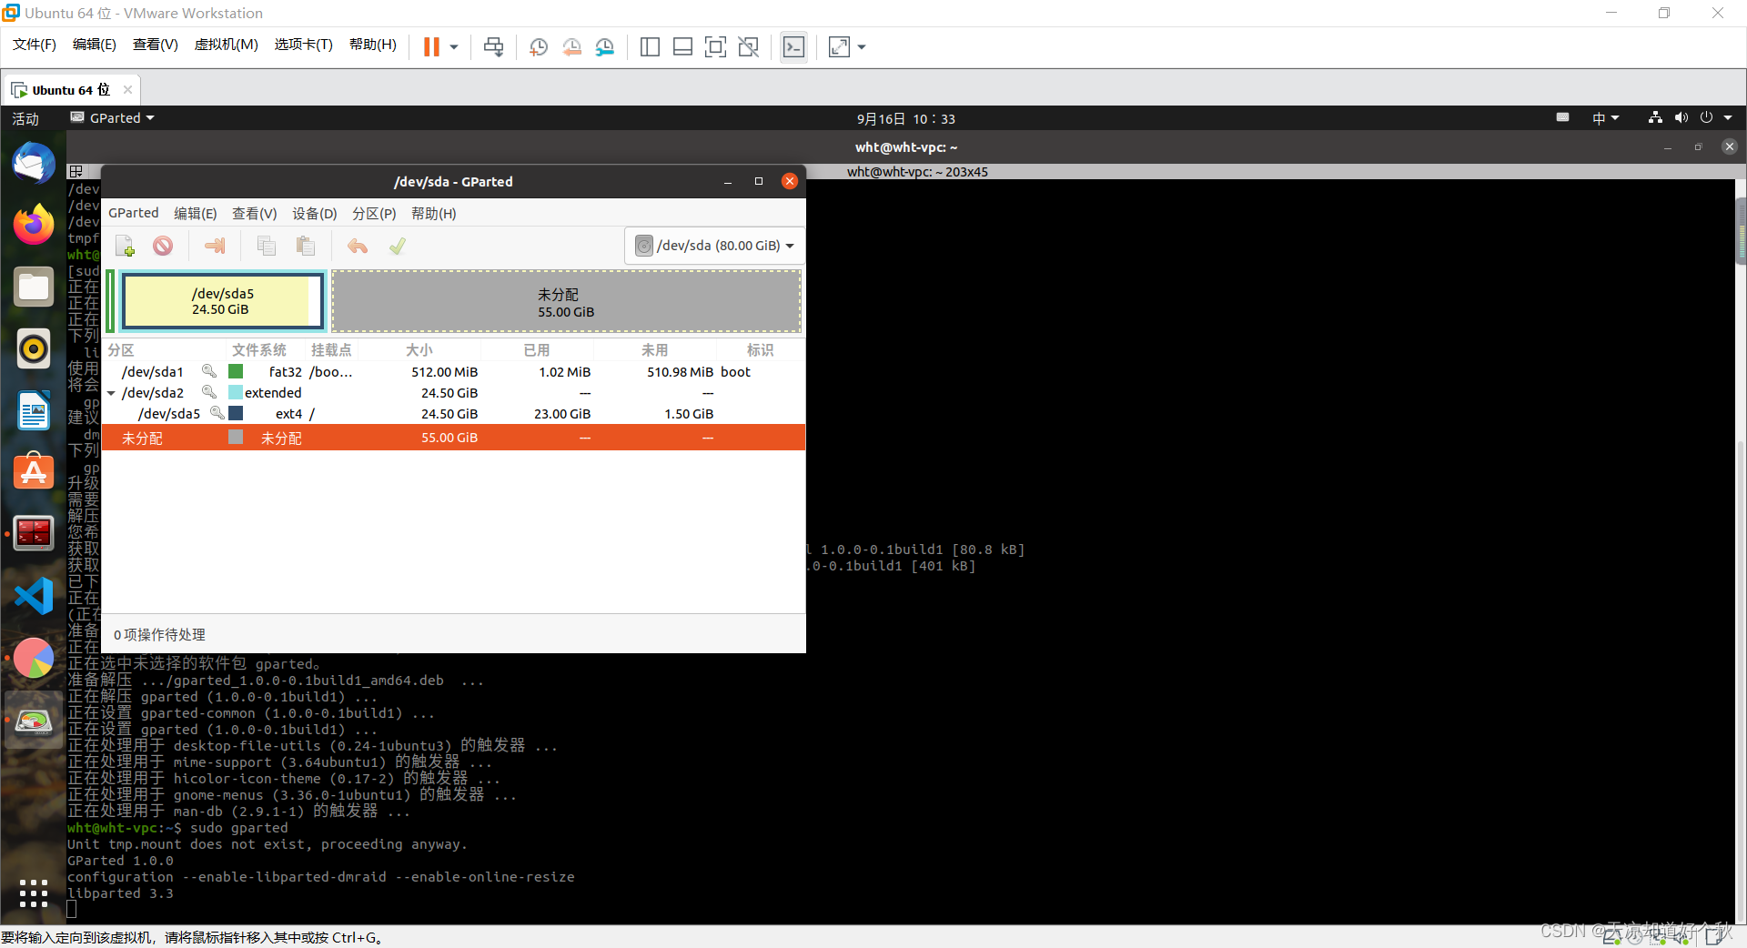Open the 帮助(H) menu in GParted
Screen dimensions: 1747x948
pos(434,213)
